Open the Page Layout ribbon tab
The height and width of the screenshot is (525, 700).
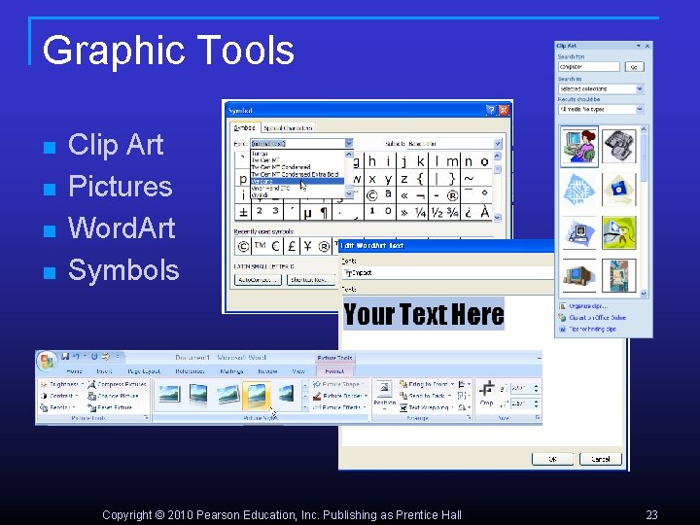click(144, 371)
